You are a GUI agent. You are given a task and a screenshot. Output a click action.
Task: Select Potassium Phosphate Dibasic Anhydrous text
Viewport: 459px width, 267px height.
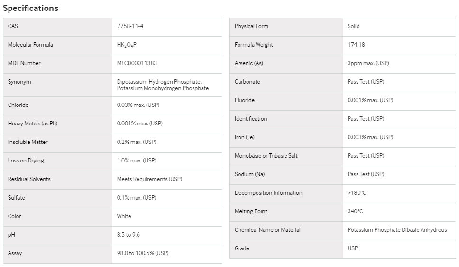[397, 230]
